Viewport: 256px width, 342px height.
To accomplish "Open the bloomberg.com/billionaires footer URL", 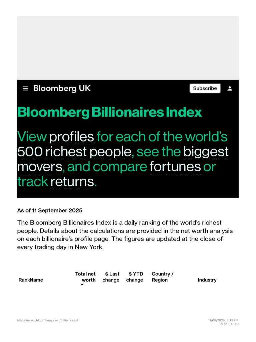I will coord(47,320).
